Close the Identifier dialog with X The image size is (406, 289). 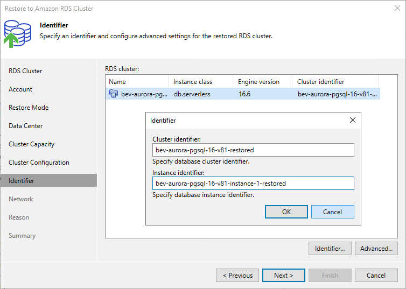pos(352,120)
